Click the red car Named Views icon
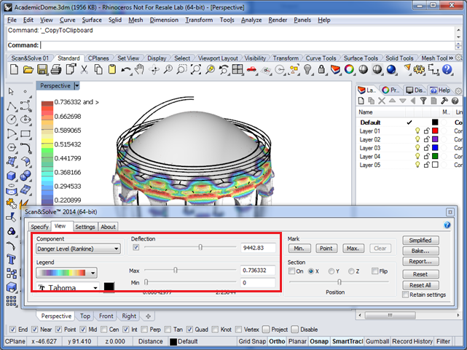 point(252,70)
